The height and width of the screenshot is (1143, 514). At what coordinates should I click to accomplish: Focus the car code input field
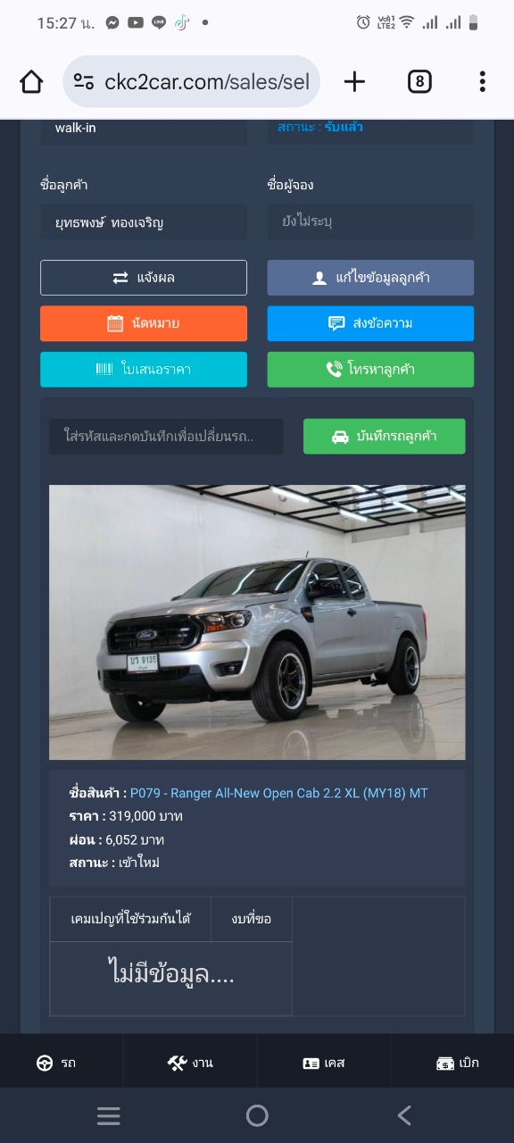pos(166,437)
